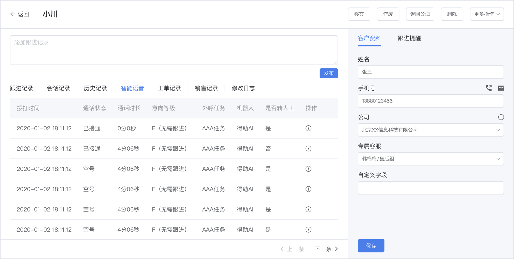Open info icon for the 0分0秒 call row
The height and width of the screenshot is (259, 514).
click(x=308, y=128)
